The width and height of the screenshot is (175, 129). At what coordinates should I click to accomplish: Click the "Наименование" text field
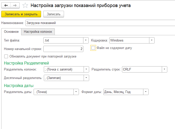coord(100,23)
